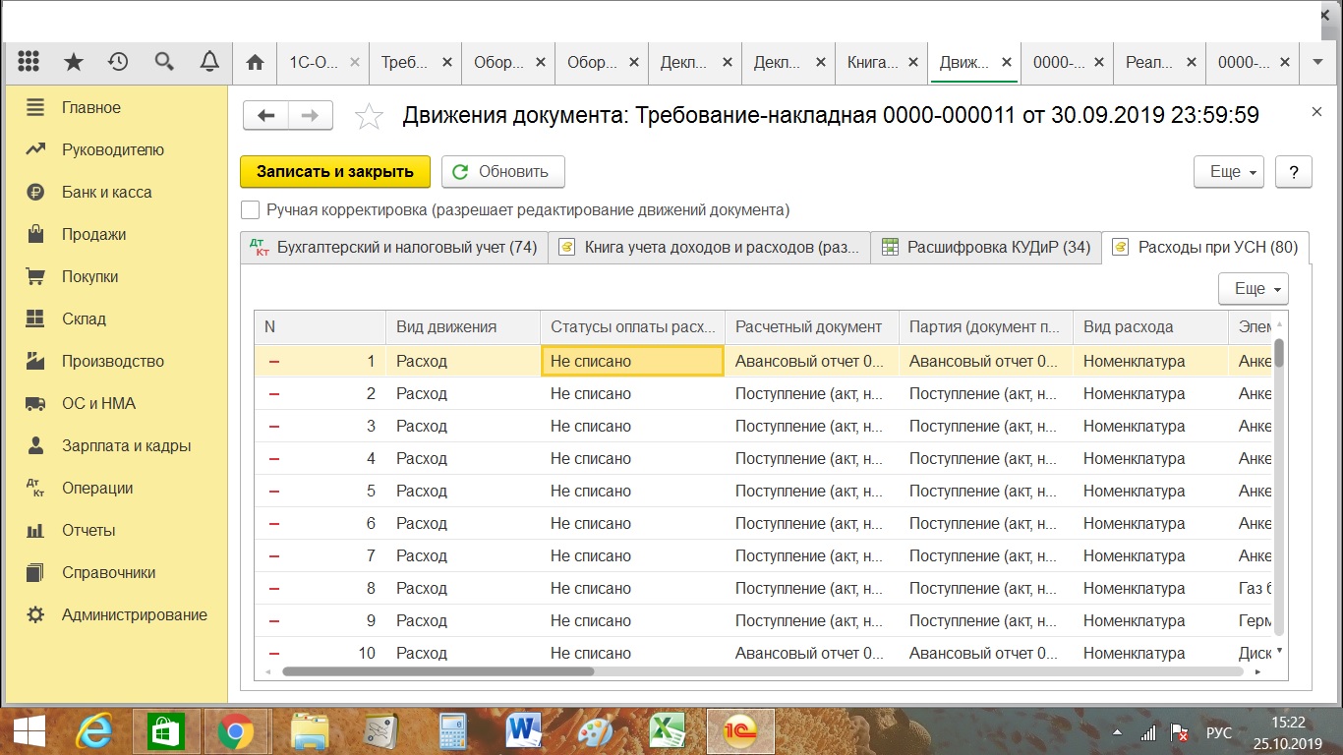The width and height of the screenshot is (1343, 755).
Task: Click Записать и закрыть button
Action: coord(335,171)
